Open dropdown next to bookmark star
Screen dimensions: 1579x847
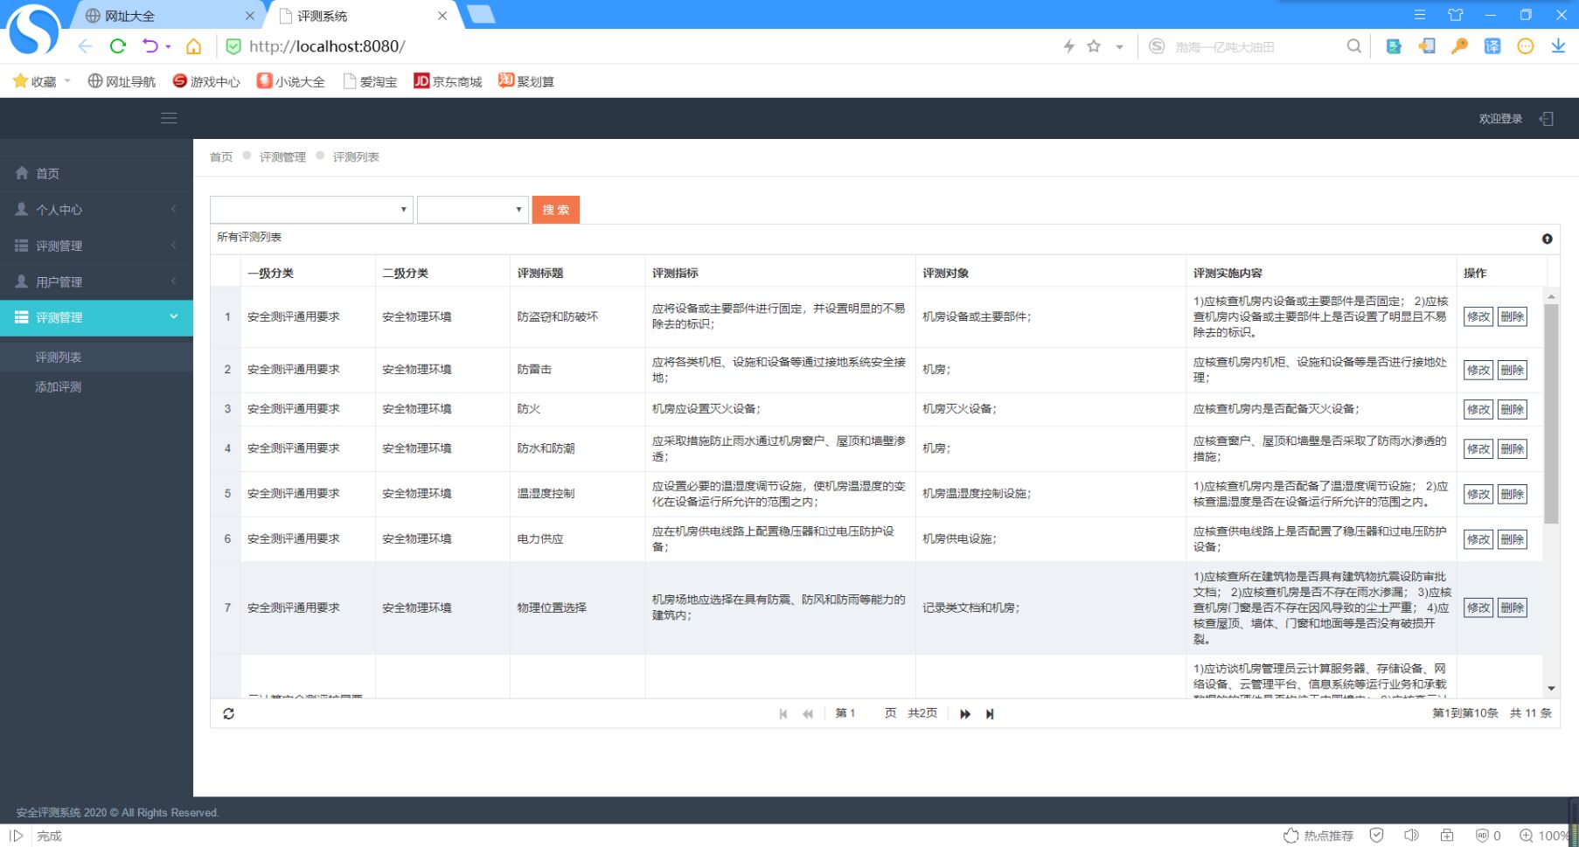click(1119, 47)
